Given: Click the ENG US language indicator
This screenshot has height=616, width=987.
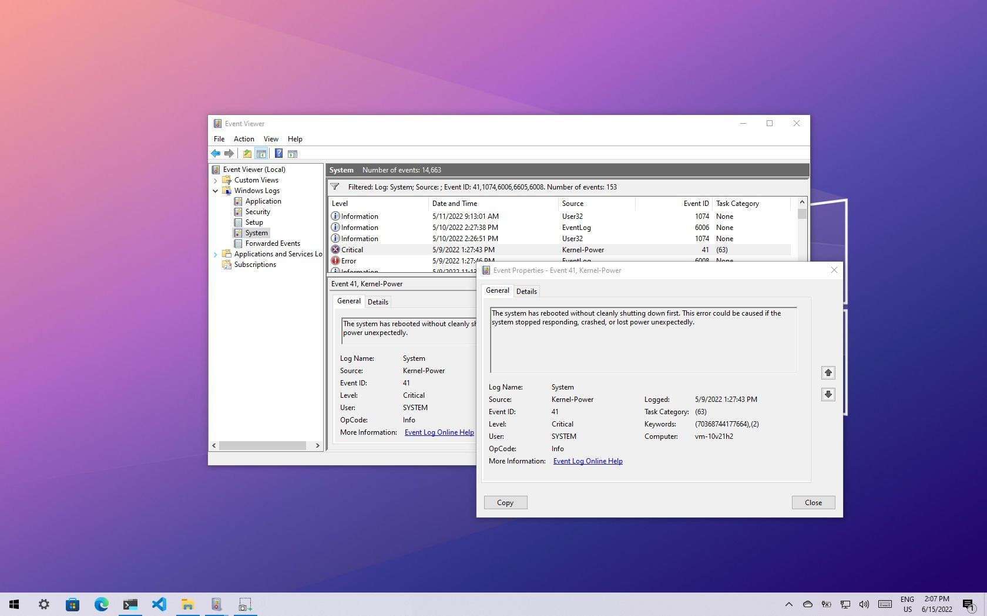Looking at the screenshot, I should [907, 604].
